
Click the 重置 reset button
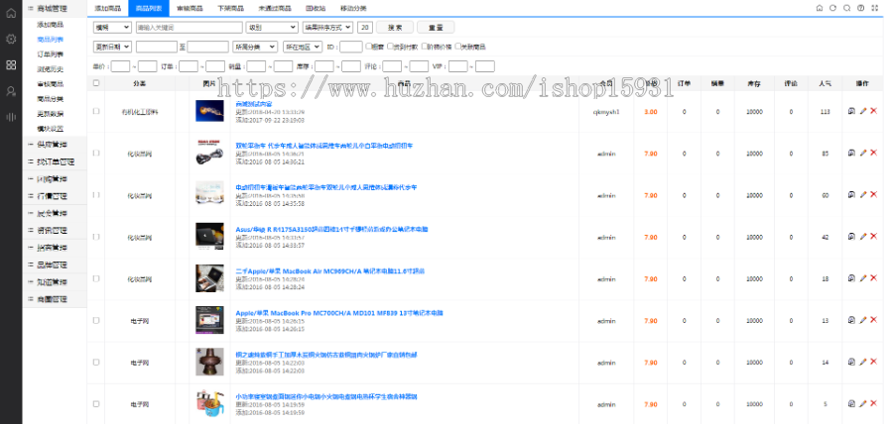point(436,28)
